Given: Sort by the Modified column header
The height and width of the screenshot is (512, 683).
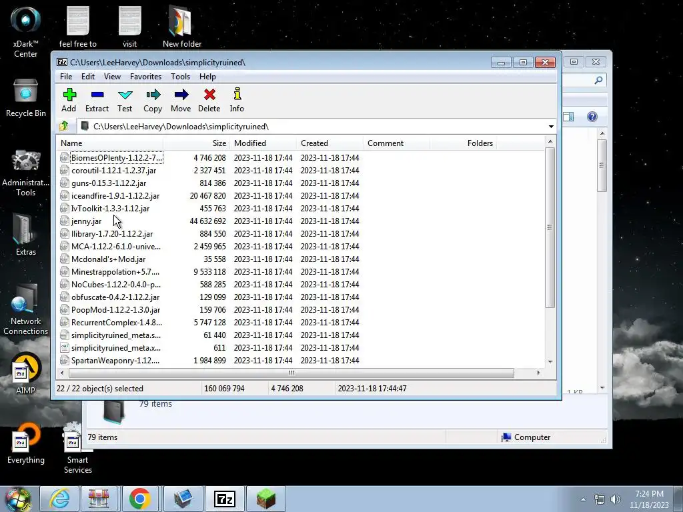Looking at the screenshot, I should [263, 143].
